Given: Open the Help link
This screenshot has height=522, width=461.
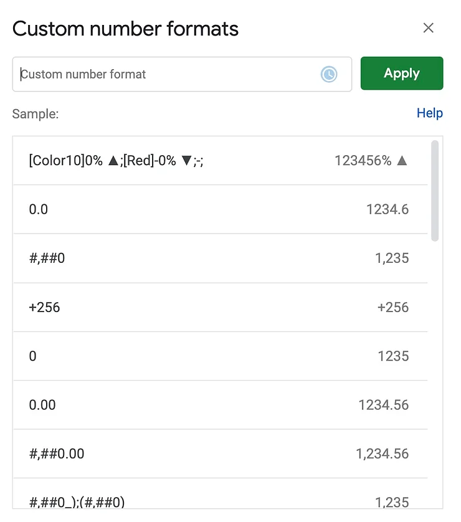Looking at the screenshot, I should point(429,113).
